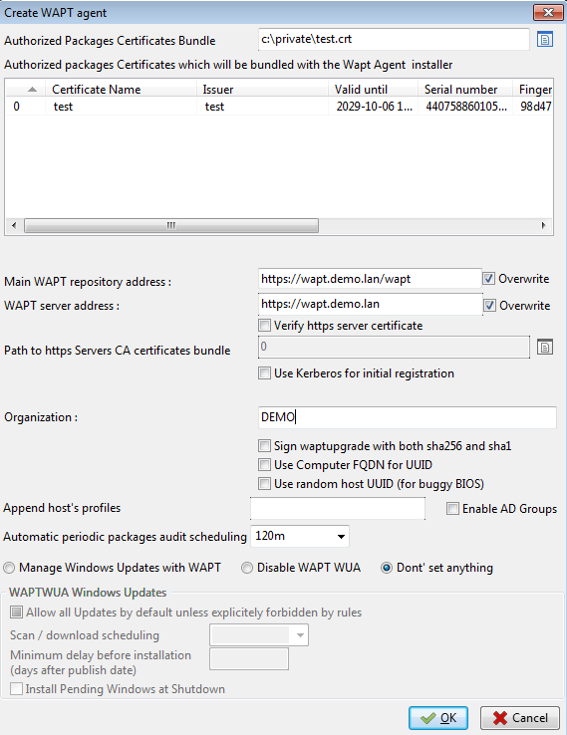Click the Cancel button
Screen dimensions: 567x735
click(519, 718)
